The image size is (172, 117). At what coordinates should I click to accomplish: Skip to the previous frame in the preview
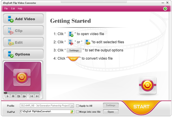32,96
